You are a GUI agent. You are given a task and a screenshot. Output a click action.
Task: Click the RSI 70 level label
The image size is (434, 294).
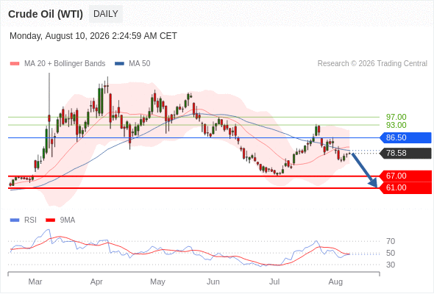point(391,242)
